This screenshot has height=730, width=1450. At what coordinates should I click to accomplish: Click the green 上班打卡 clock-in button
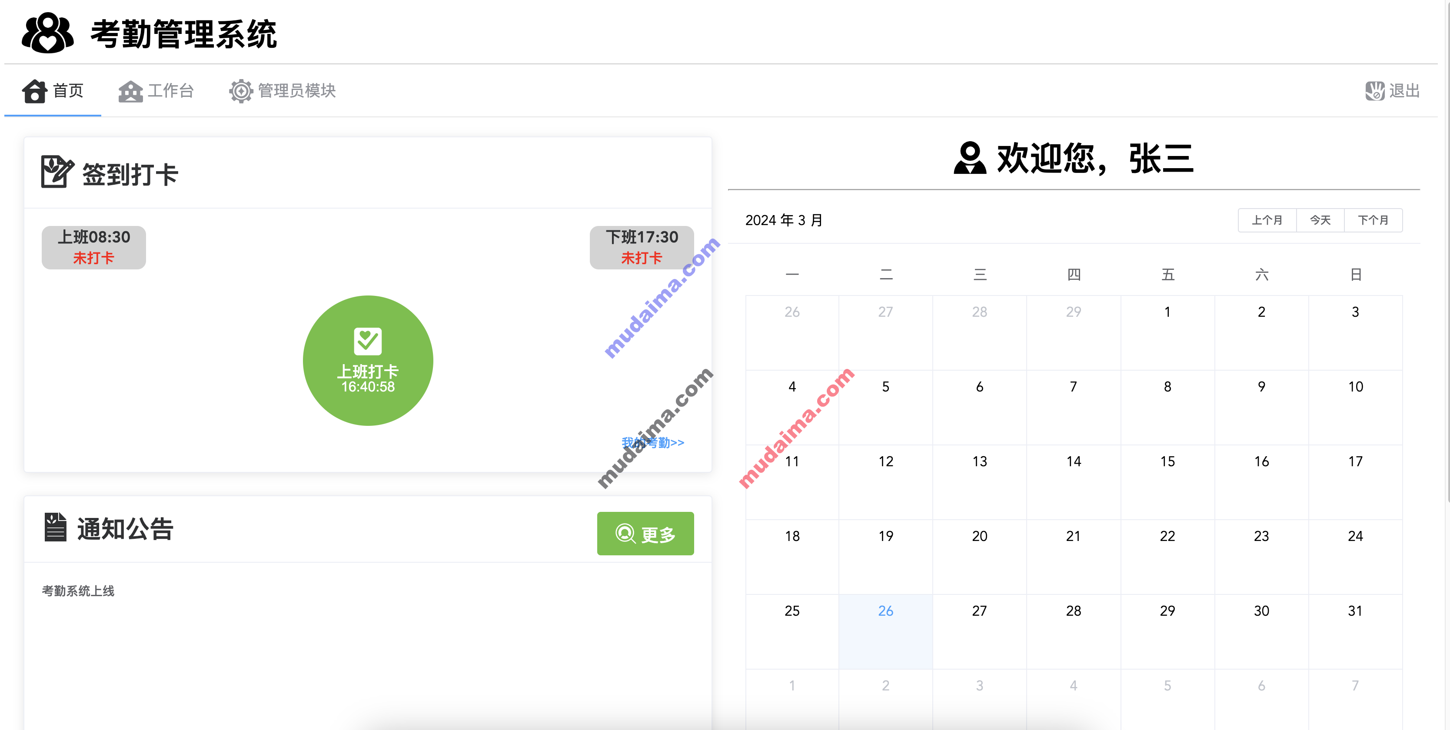(368, 361)
